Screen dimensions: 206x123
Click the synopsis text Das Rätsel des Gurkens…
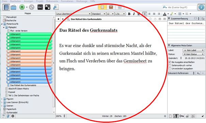186,23
